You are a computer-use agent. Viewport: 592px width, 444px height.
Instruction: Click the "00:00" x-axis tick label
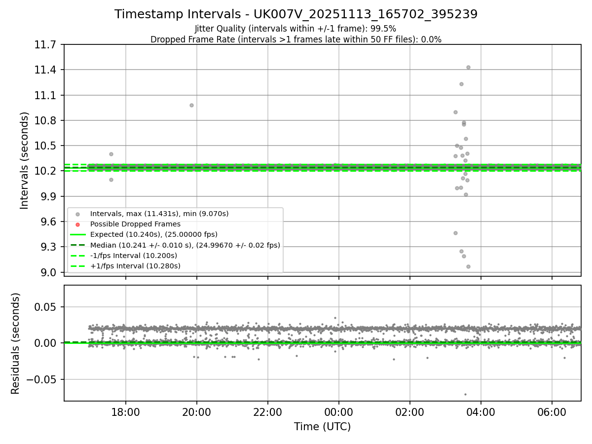(339, 412)
